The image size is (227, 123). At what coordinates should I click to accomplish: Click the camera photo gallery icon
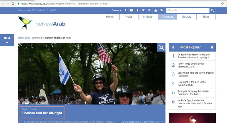click(132, 10)
